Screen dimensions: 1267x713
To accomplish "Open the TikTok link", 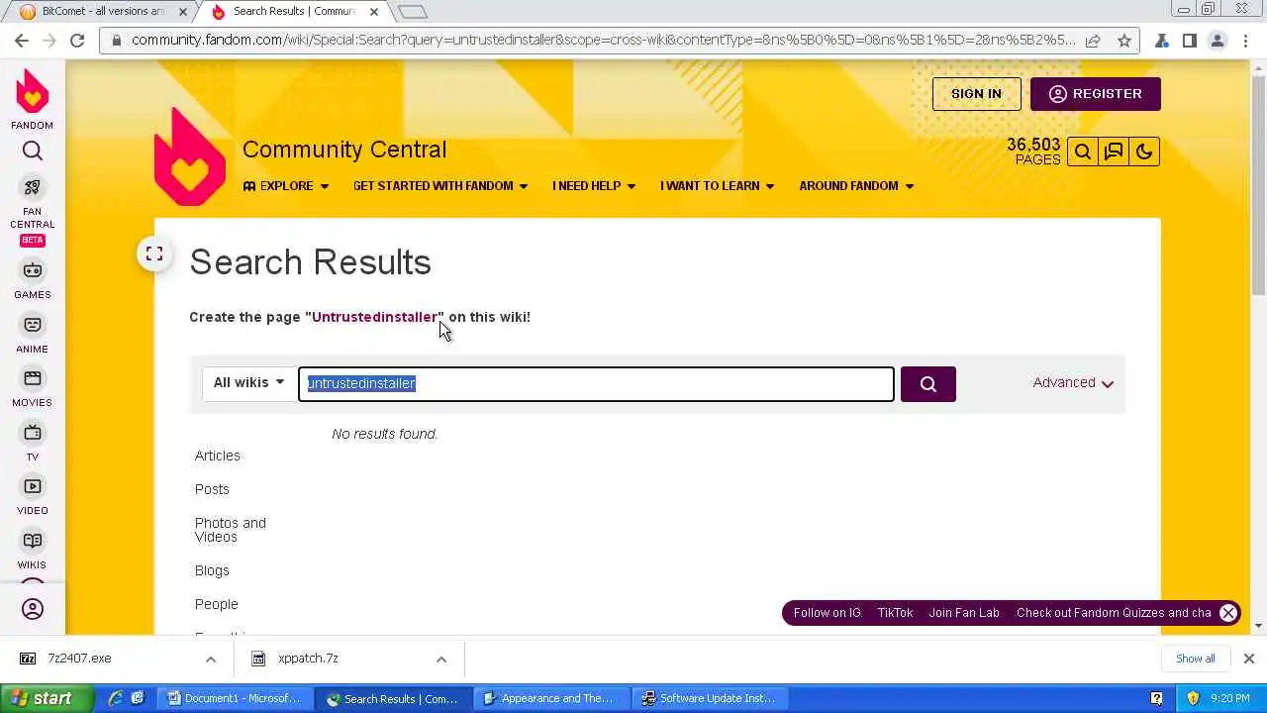I will point(895,613).
